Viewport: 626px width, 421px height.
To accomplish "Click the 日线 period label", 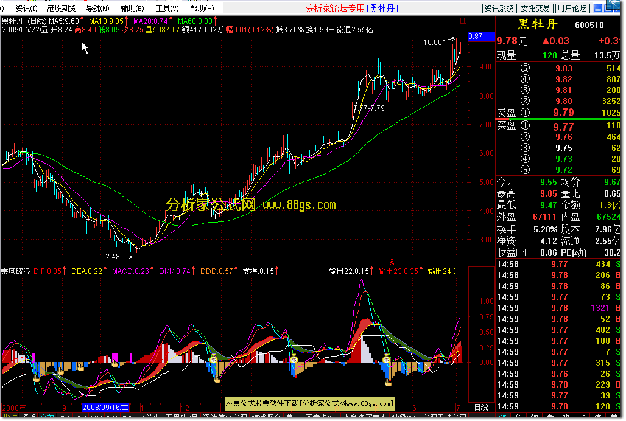I will pyautogui.click(x=481, y=408).
